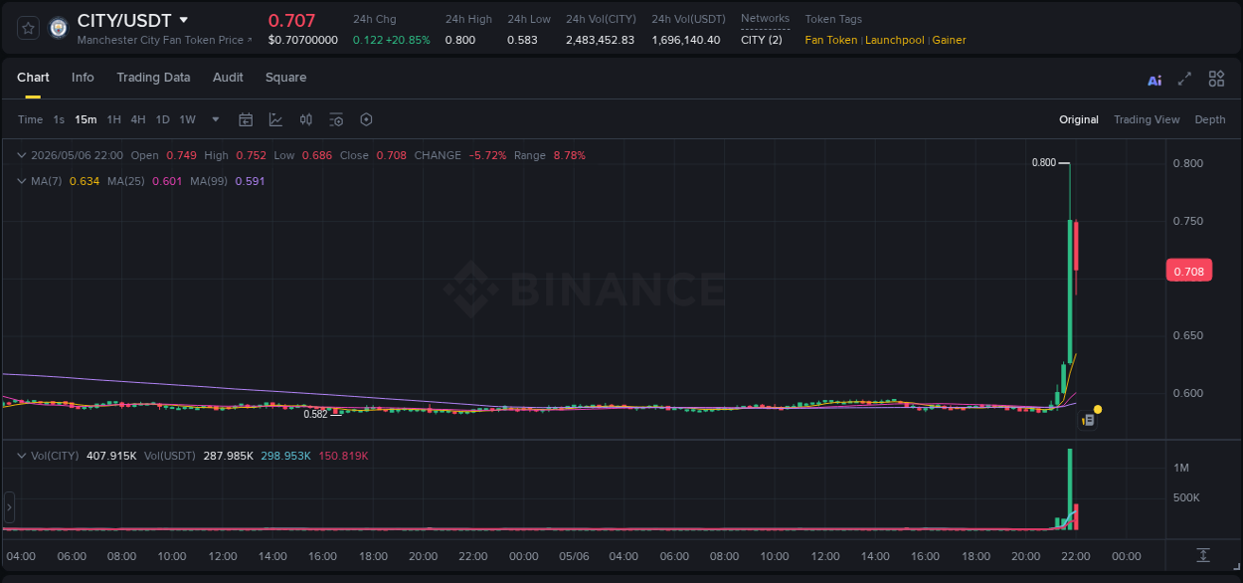Select the 15m interval
Viewport: 1243px width, 583px height.
pos(86,119)
